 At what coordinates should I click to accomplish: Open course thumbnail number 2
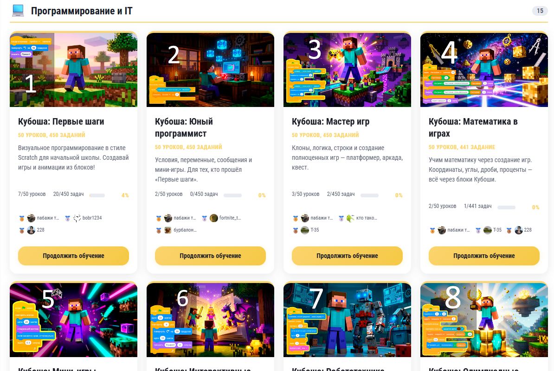(x=210, y=69)
